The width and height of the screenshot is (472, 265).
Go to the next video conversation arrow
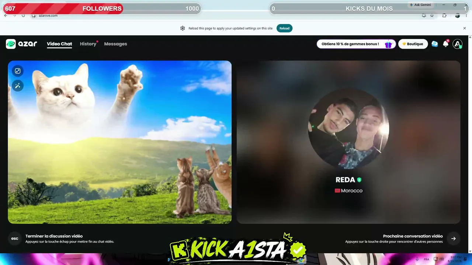(x=454, y=239)
